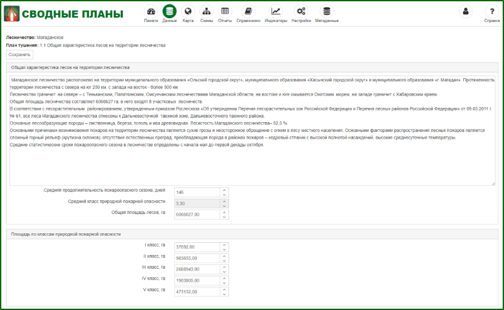Click the Лесничество: Магаданское label
Screen dimensions: 504x310
coord(35,37)
